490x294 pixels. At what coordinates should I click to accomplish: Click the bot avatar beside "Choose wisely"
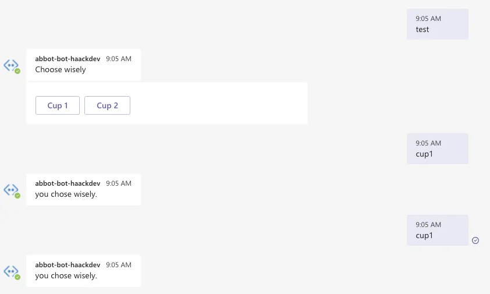[x=12, y=65]
